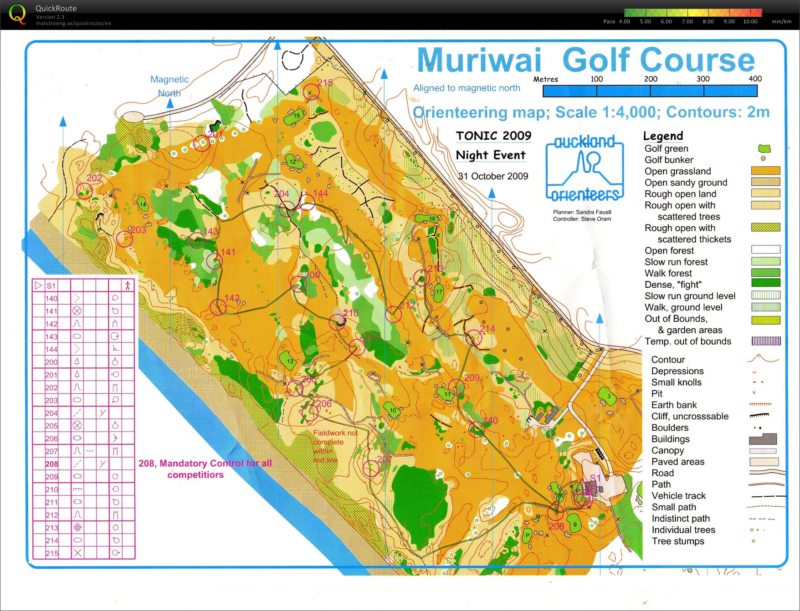Click golf green number 17 on the map
The height and width of the screenshot is (611, 800).
pos(439,291)
